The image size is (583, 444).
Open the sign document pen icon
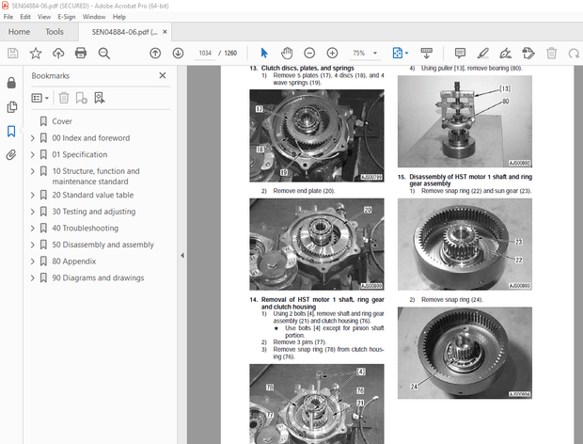click(505, 54)
